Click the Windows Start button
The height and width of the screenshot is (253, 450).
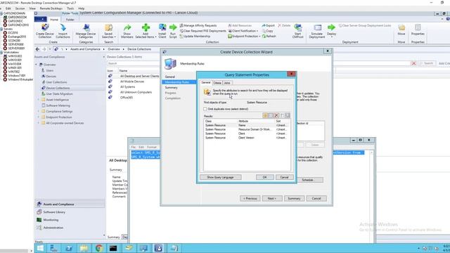[x=40, y=248]
